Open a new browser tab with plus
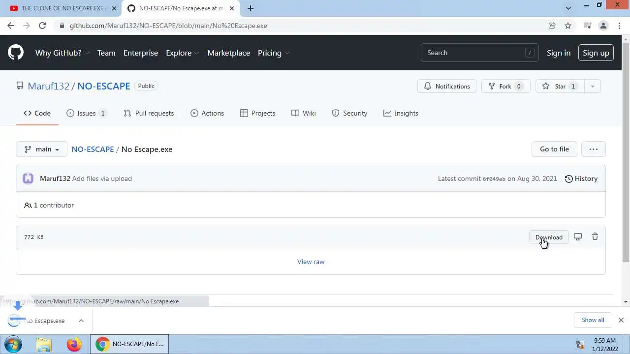 click(251, 8)
